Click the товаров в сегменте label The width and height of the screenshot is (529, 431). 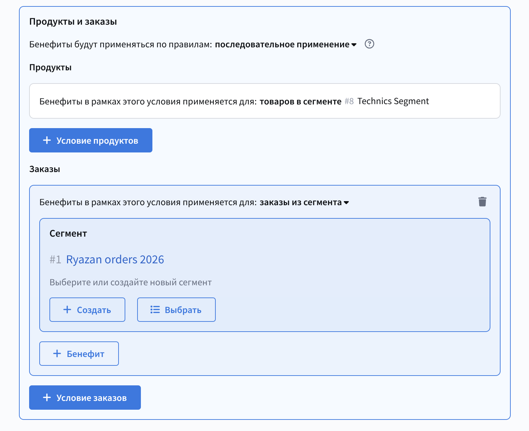pos(300,101)
